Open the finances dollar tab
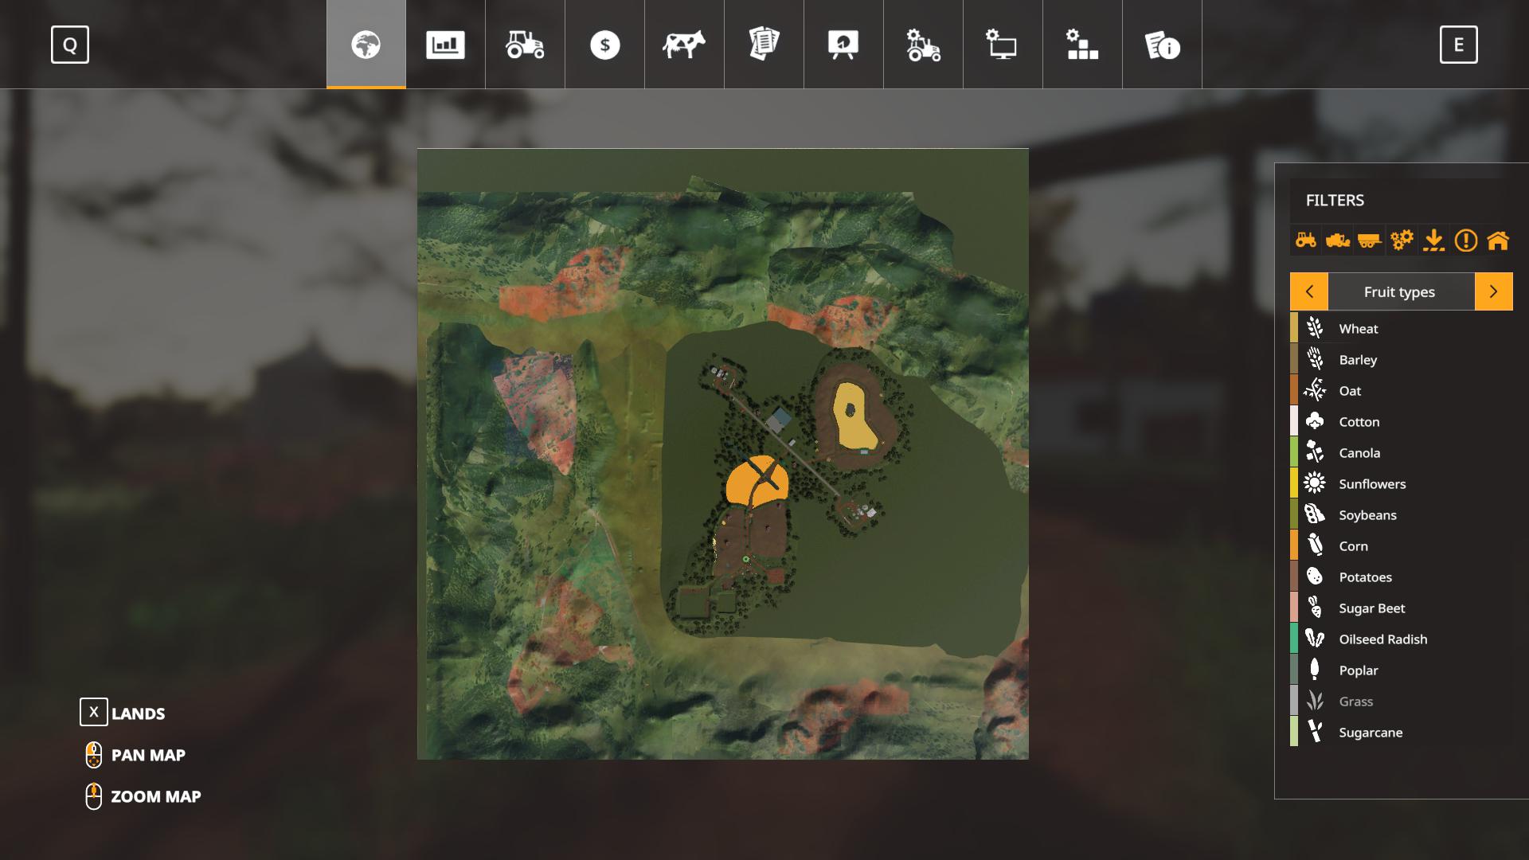 (x=604, y=45)
